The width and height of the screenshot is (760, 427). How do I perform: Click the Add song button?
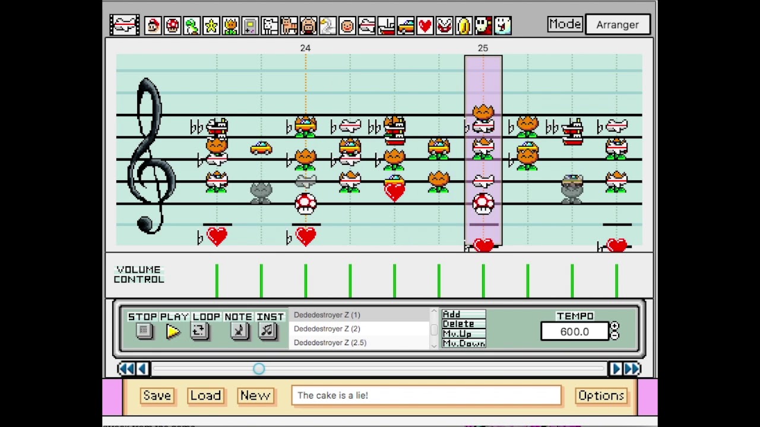click(x=463, y=314)
